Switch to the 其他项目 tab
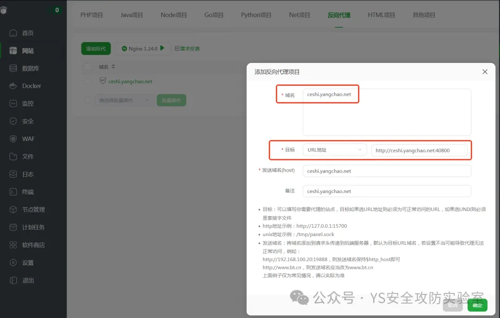The image size is (500, 318). click(424, 15)
